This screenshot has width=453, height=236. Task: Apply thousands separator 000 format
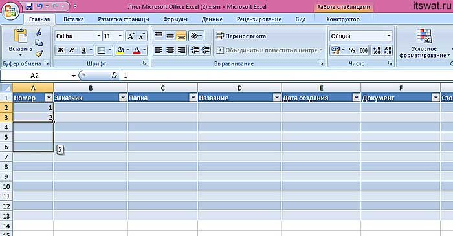[364, 50]
